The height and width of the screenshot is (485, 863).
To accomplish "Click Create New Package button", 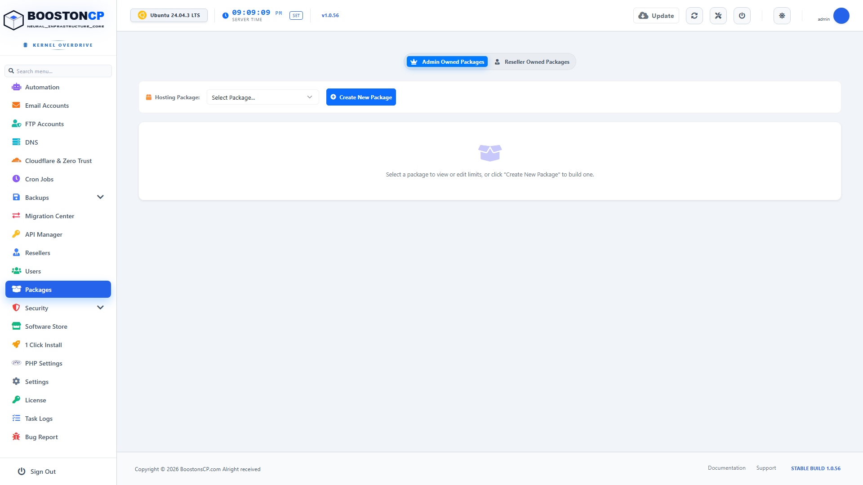I will click(361, 97).
